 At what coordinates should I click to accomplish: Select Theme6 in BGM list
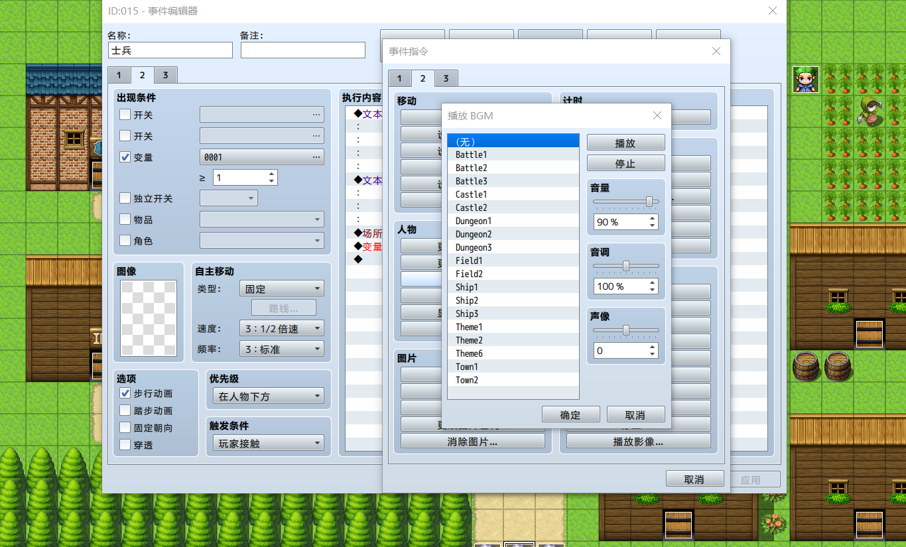click(x=513, y=353)
